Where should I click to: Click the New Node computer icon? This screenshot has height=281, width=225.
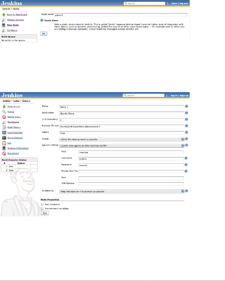[4, 25]
